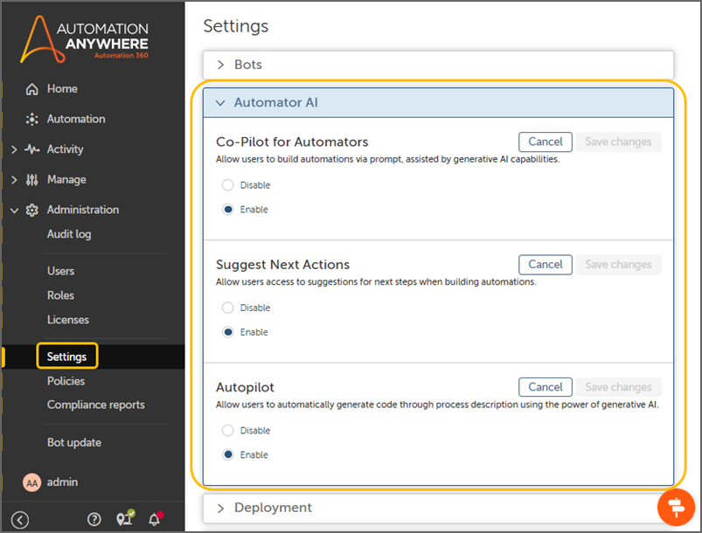Click the Suggest Next Actions heading
Image resolution: width=702 pixels, height=533 pixels.
pyautogui.click(x=282, y=265)
